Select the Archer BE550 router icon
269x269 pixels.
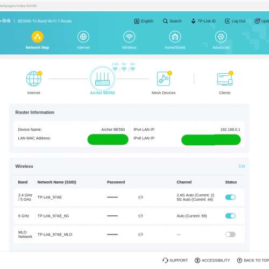[x=102, y=79]
